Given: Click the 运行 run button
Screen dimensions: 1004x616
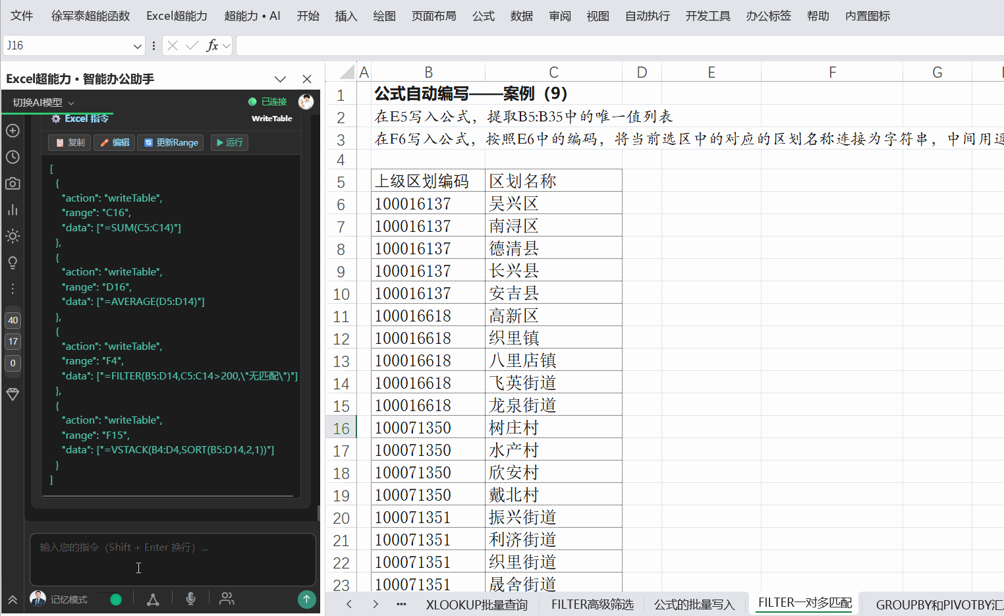Looking at the screenshot, I should pos(229,142).
